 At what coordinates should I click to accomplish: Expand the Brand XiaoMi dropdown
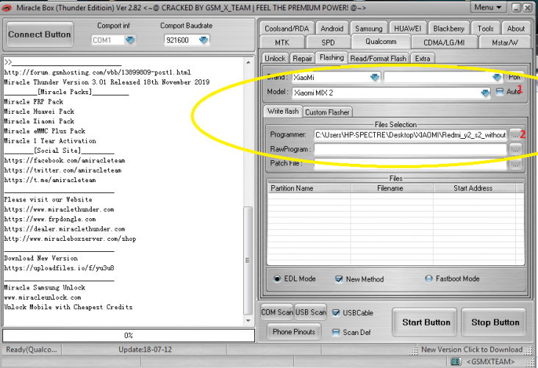(375, 78)
